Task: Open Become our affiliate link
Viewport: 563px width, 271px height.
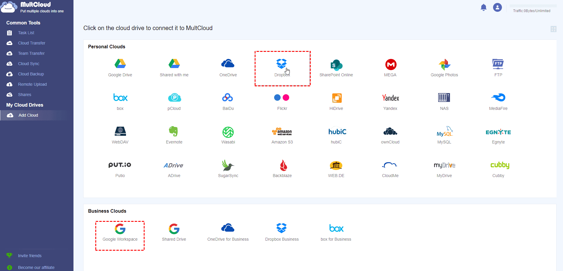Action: click(36, 267)
